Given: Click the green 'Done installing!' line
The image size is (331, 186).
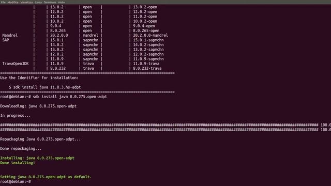Looking at the screenshot, I should (18, 163).
